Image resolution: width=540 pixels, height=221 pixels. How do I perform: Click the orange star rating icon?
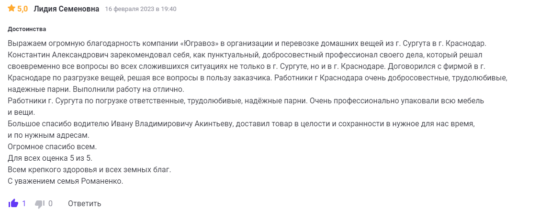point(11,9)
